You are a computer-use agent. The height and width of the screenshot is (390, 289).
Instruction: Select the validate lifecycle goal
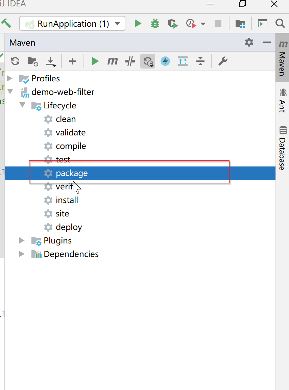71,133
